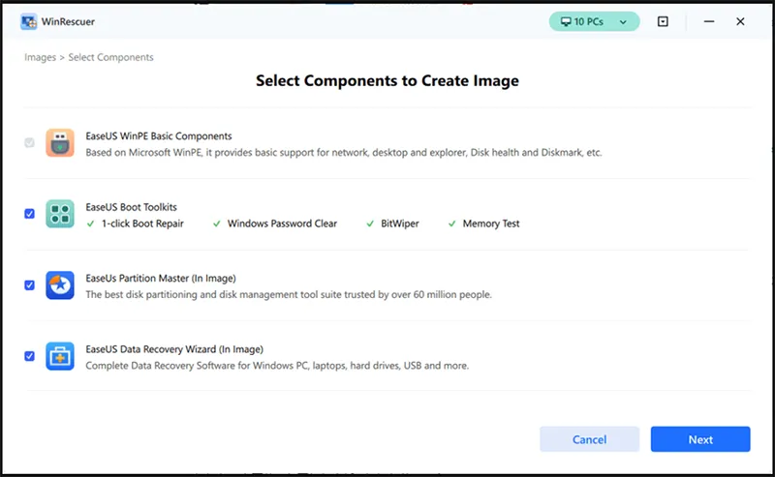775x477 pixels.
Task: Click the 'EaseUS WinPE Basic Components' title
Action: point(159,135)
